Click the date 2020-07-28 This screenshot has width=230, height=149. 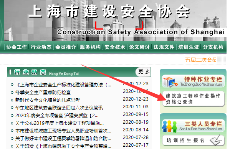[136, 137]
